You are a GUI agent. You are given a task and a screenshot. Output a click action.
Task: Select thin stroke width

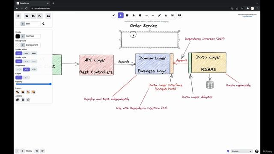pyautogui.click(x=19, y=53)
